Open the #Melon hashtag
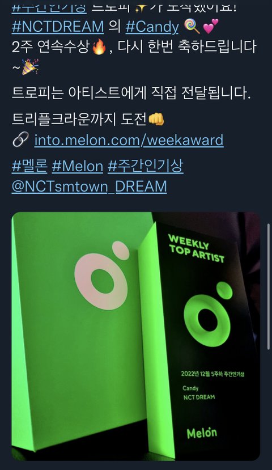The image size is (272, 470). (x=77, y=166)
